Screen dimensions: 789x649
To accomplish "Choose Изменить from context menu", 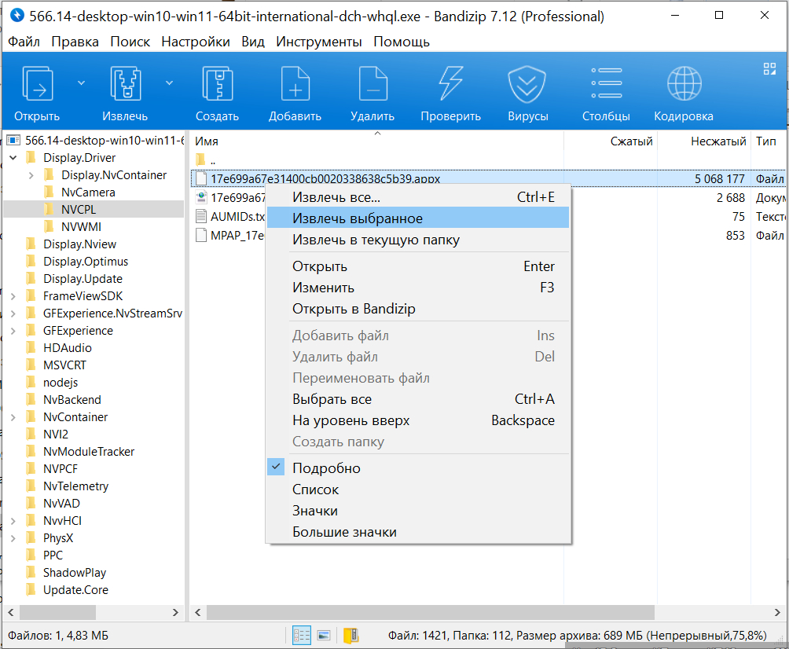I will [417, 288].
